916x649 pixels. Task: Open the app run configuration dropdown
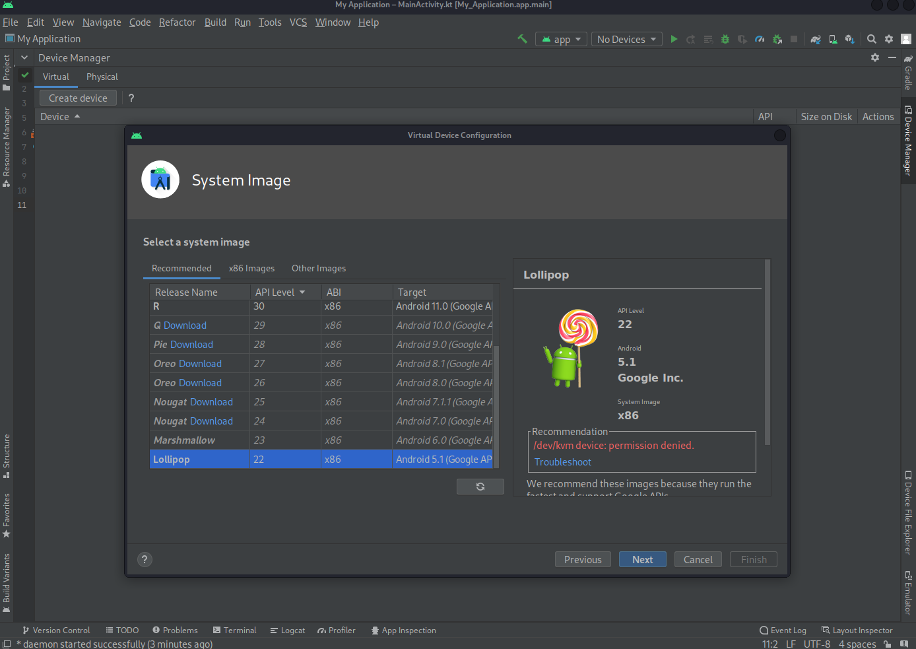click(x=562, y=40)
